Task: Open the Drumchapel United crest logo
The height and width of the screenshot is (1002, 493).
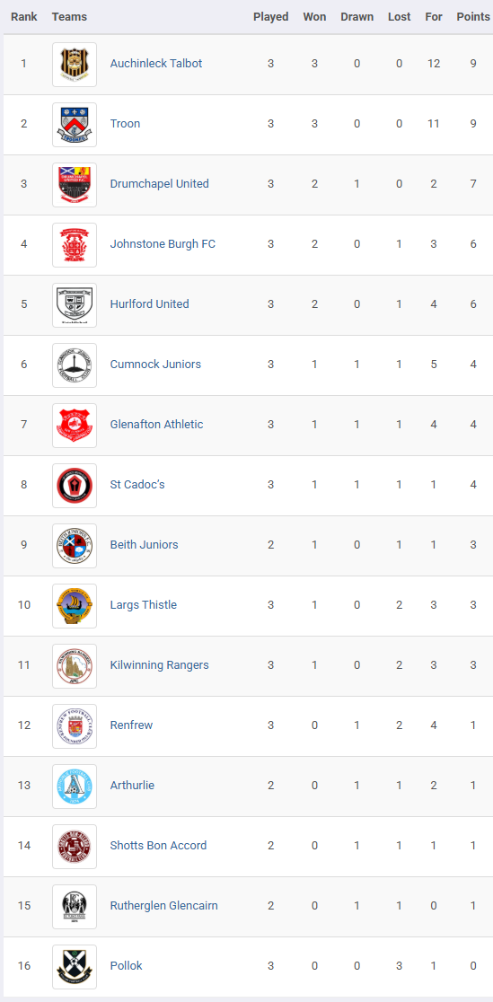Action: coord(75,185)
